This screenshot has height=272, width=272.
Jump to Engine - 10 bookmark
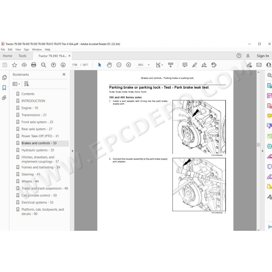pos(30,108)
